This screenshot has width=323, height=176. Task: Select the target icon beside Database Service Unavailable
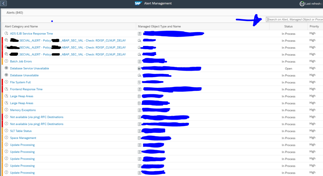6,68
